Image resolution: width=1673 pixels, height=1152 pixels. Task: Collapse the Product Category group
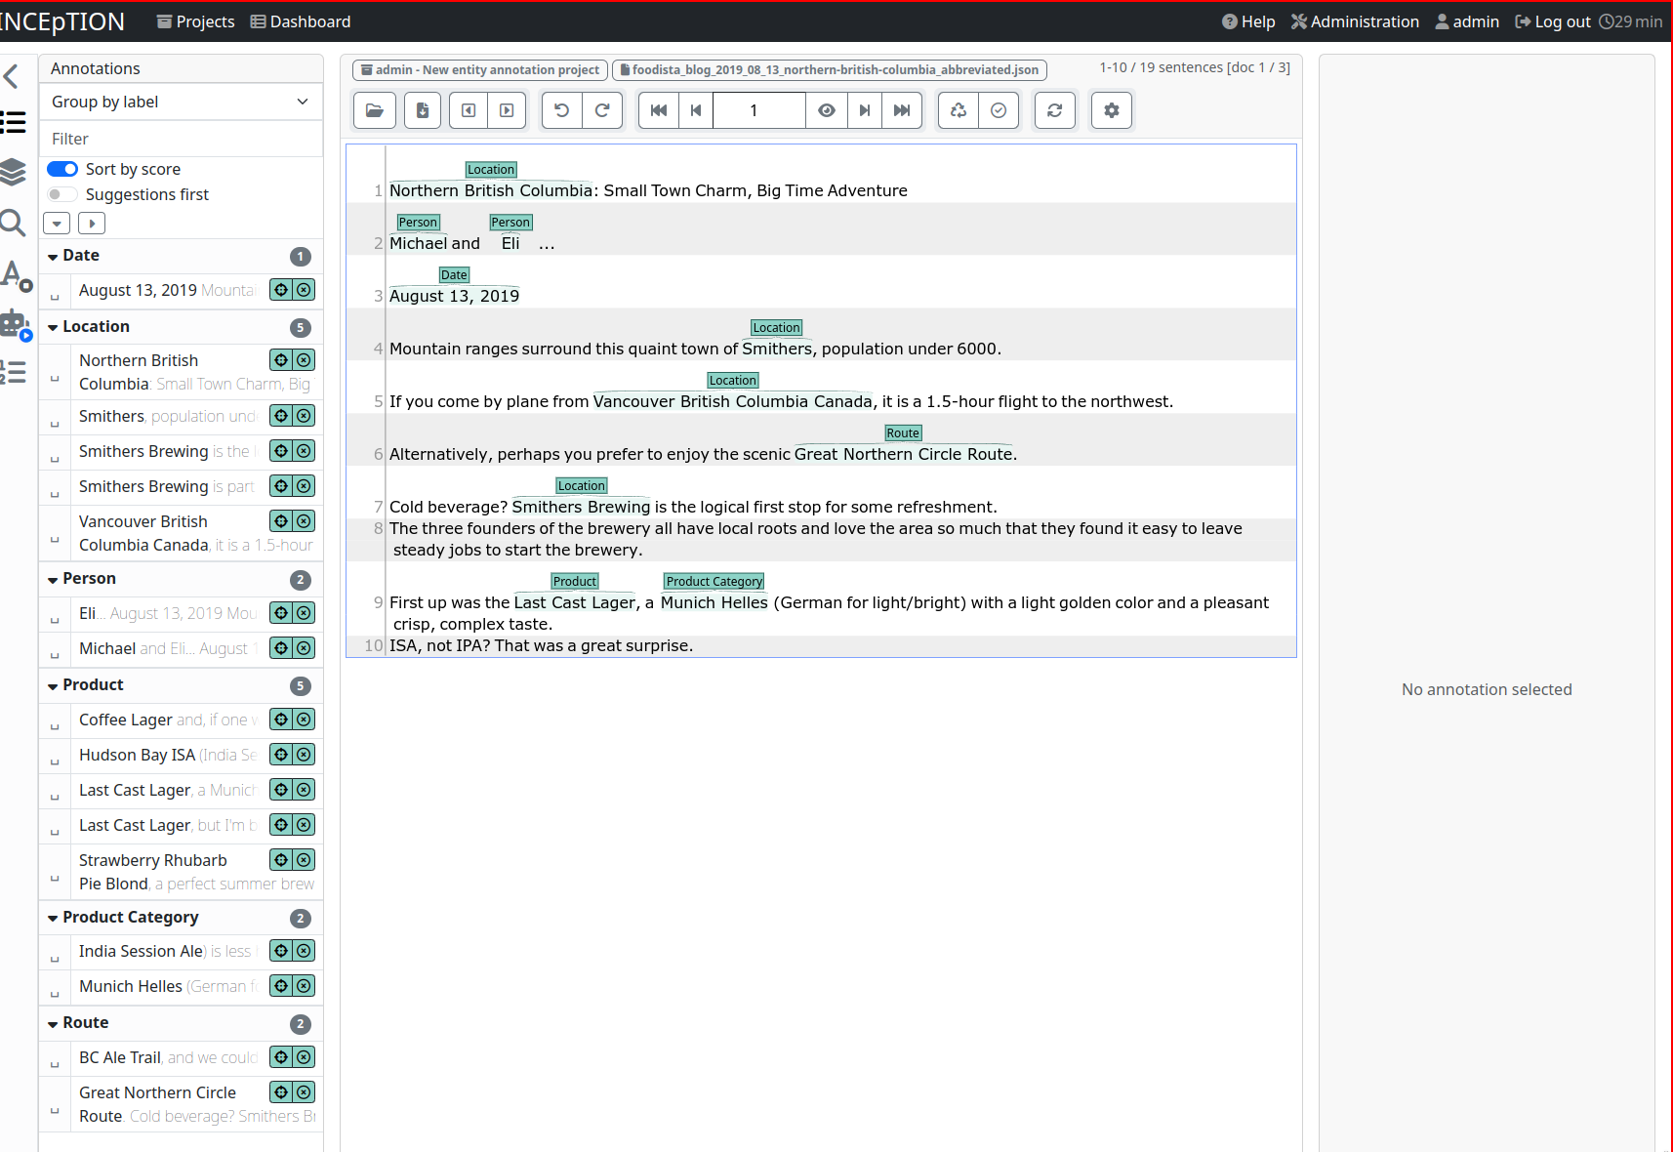click(53, 918)
